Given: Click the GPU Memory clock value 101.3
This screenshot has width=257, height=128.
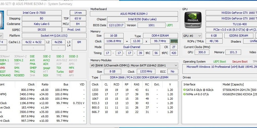Looking at the screenshot, I should tap(233, 52).
